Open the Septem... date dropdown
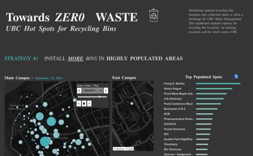The image size is (253, 156). point(92,90)
